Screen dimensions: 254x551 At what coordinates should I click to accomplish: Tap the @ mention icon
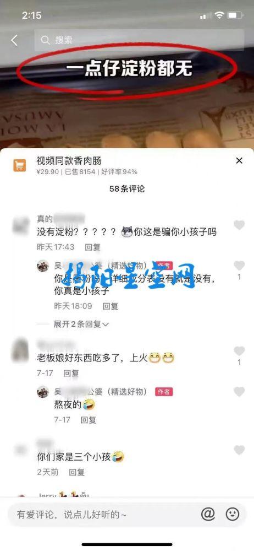click(208, 515)
